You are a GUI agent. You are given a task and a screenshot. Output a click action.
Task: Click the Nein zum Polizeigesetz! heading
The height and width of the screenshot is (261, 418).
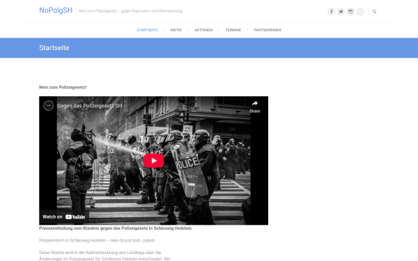click(x=63, y=88)
